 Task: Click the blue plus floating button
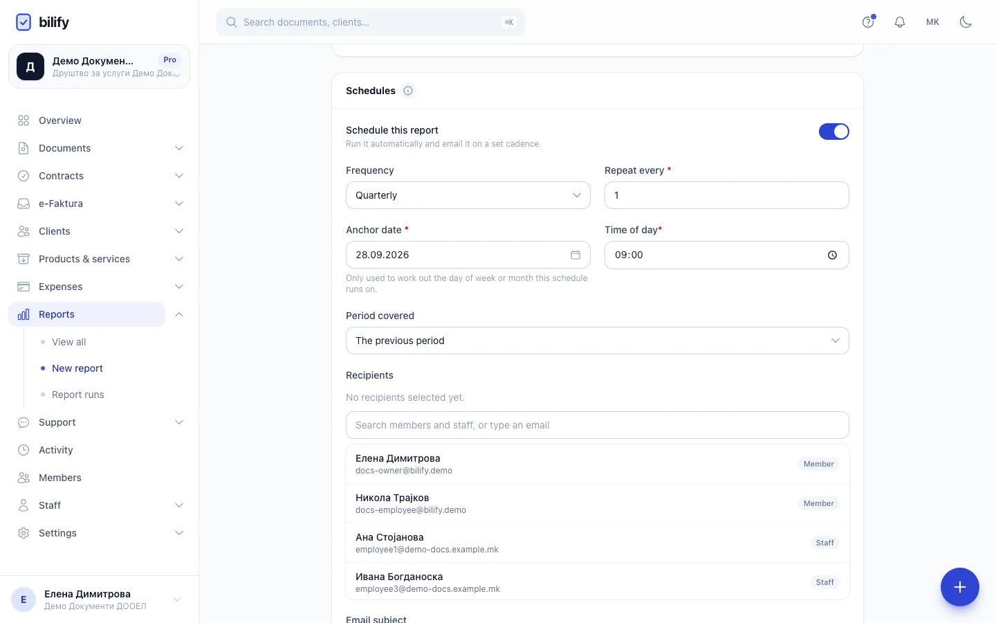coord(960,587)
